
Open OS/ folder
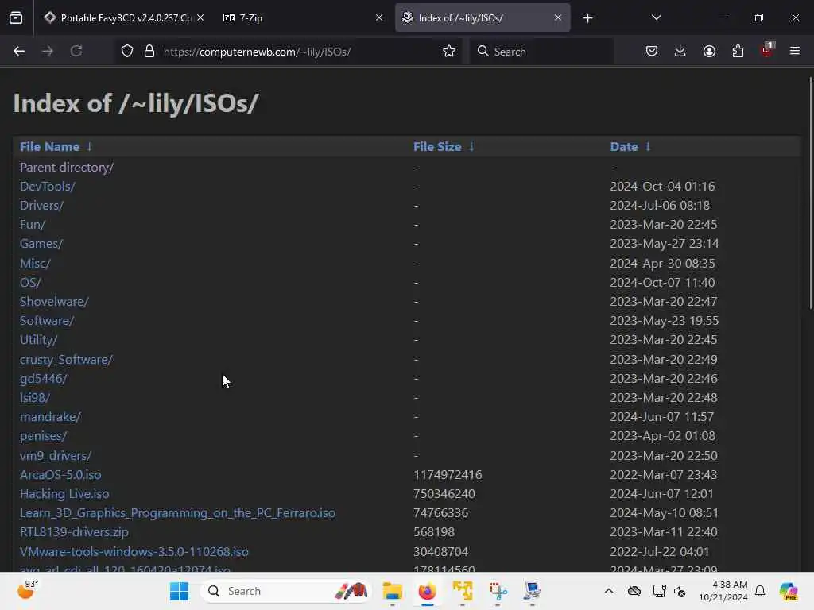[30, 283]
